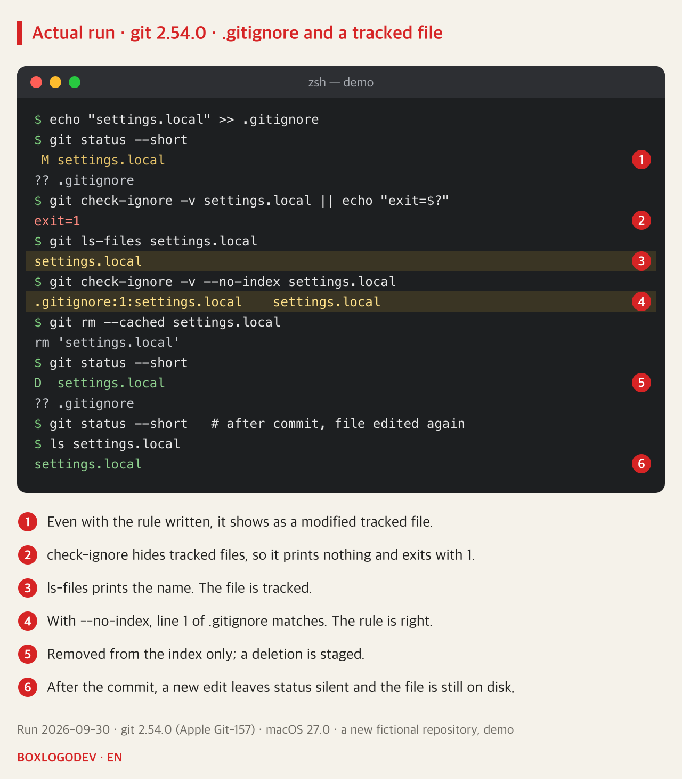Select the 'check-ignore hides tracked files' caption

(x=261, y=555)
